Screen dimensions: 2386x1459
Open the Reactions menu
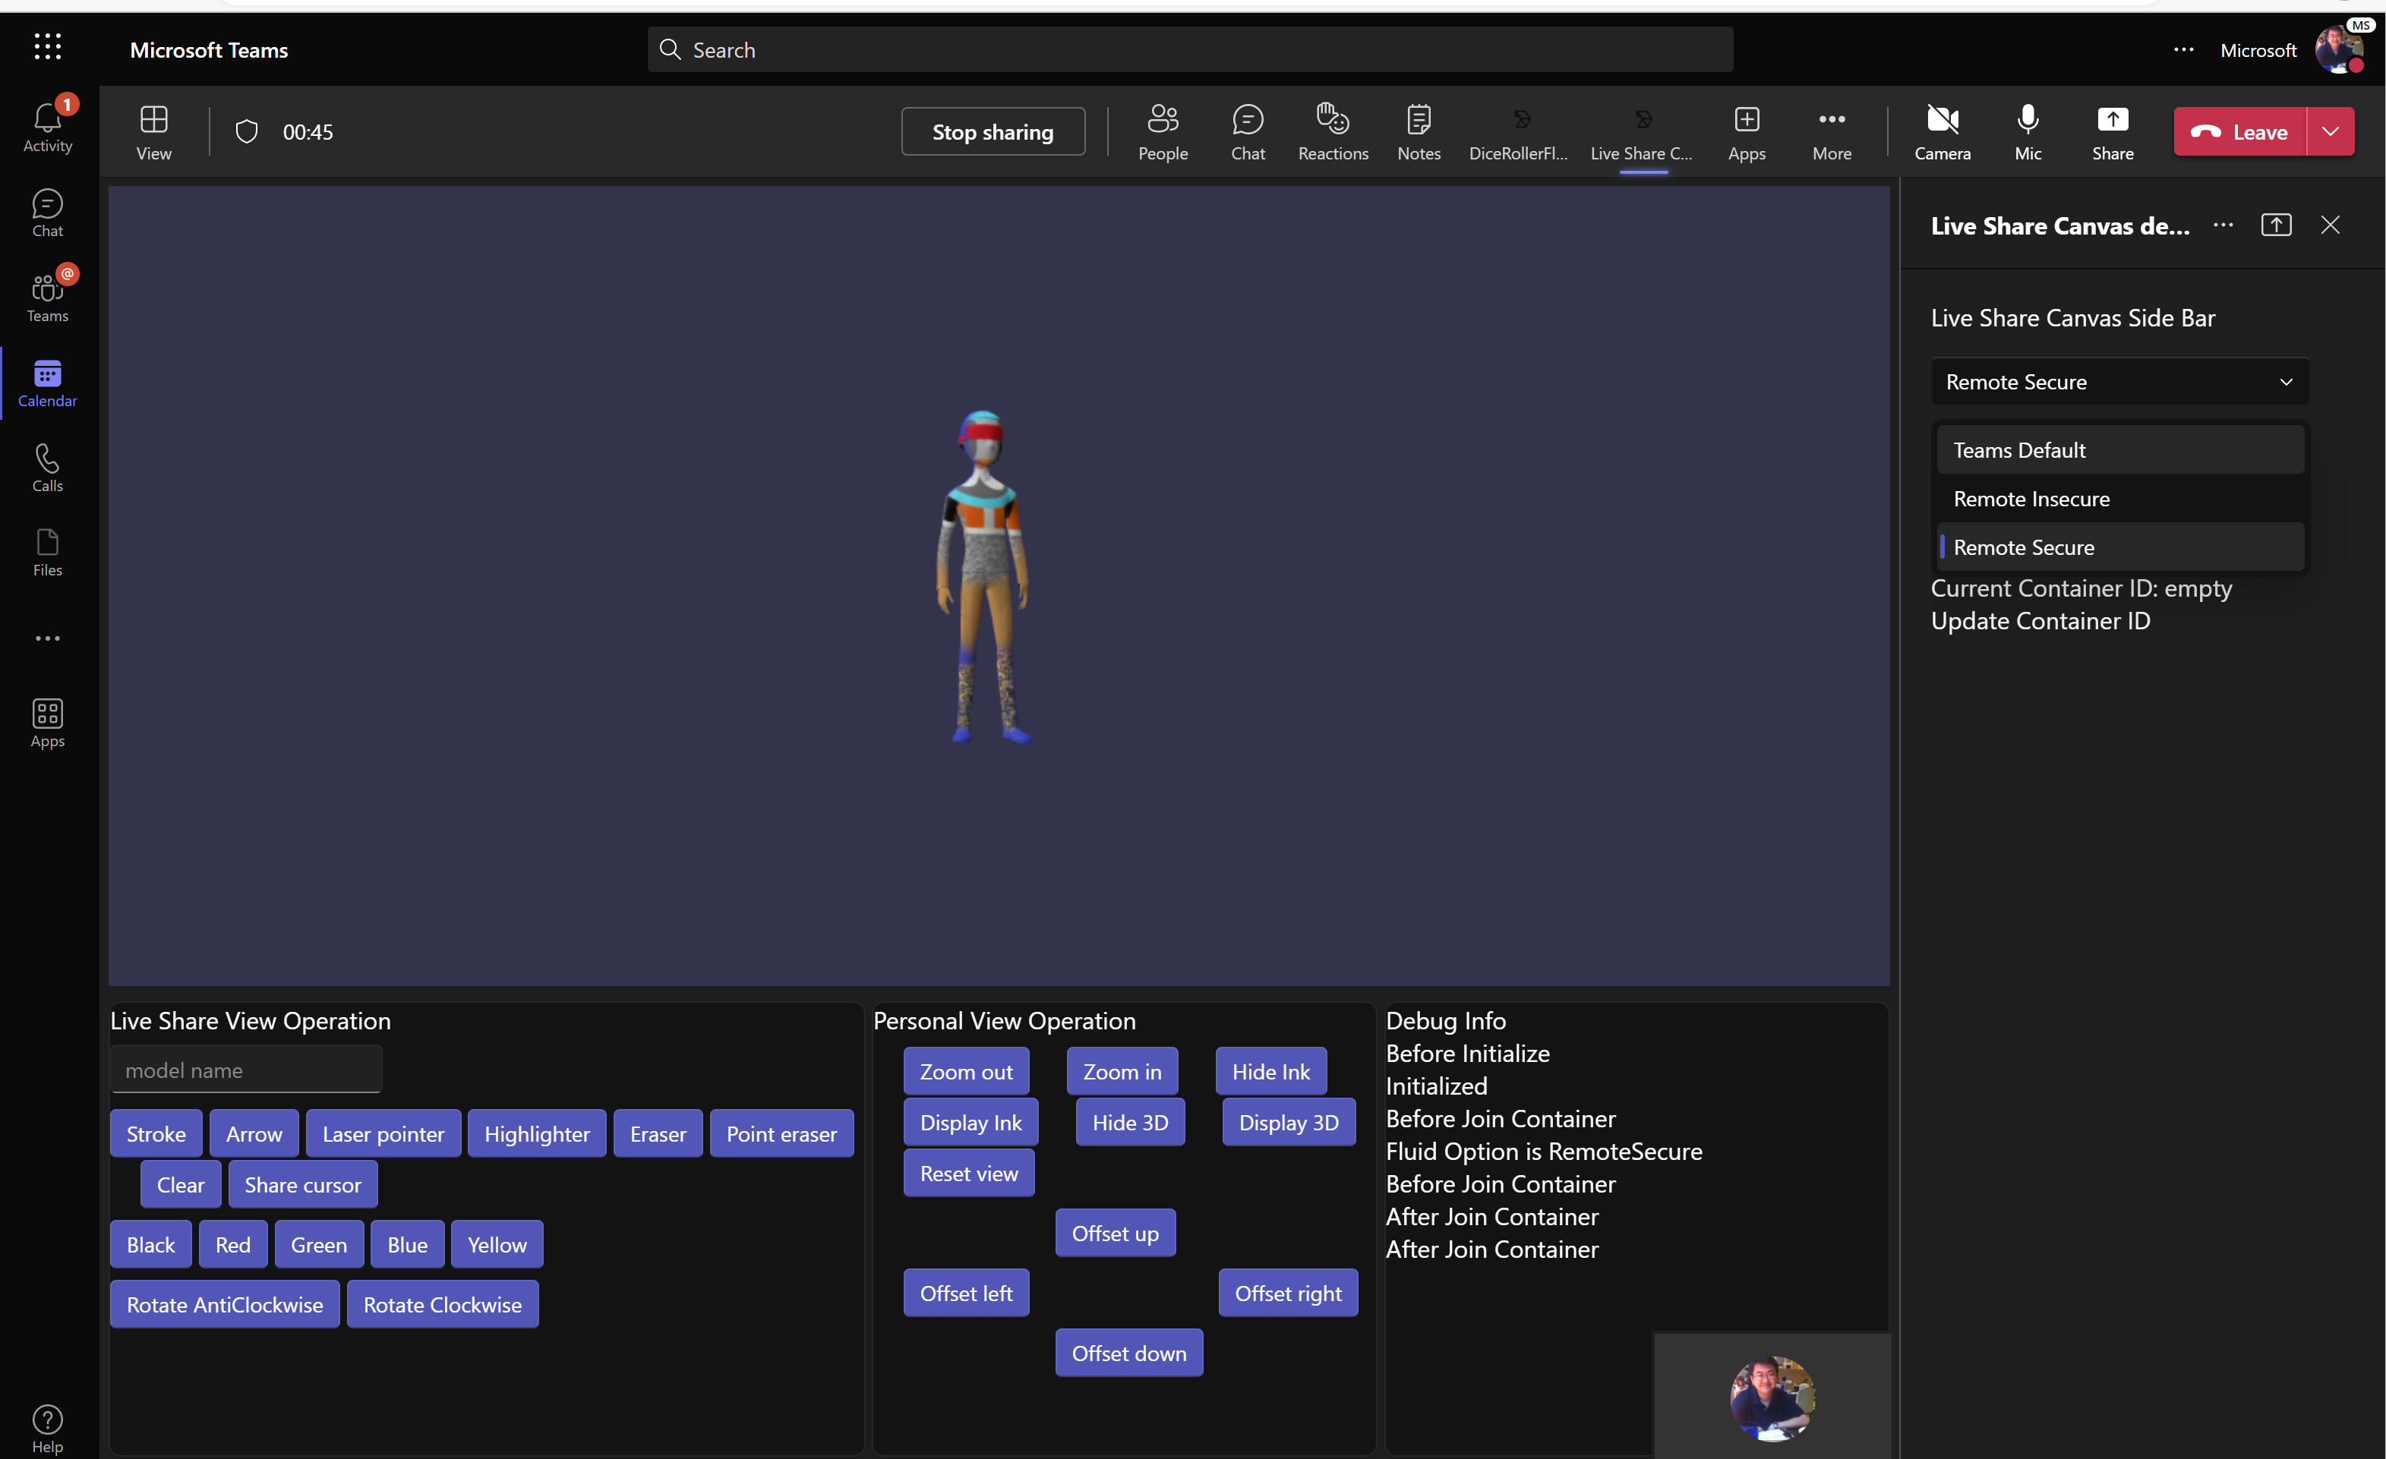click(x=1333, y=133)
